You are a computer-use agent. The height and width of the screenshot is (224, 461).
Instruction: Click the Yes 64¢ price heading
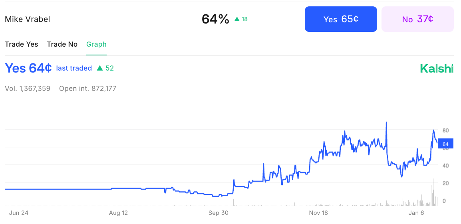click(x=28, y=68)
